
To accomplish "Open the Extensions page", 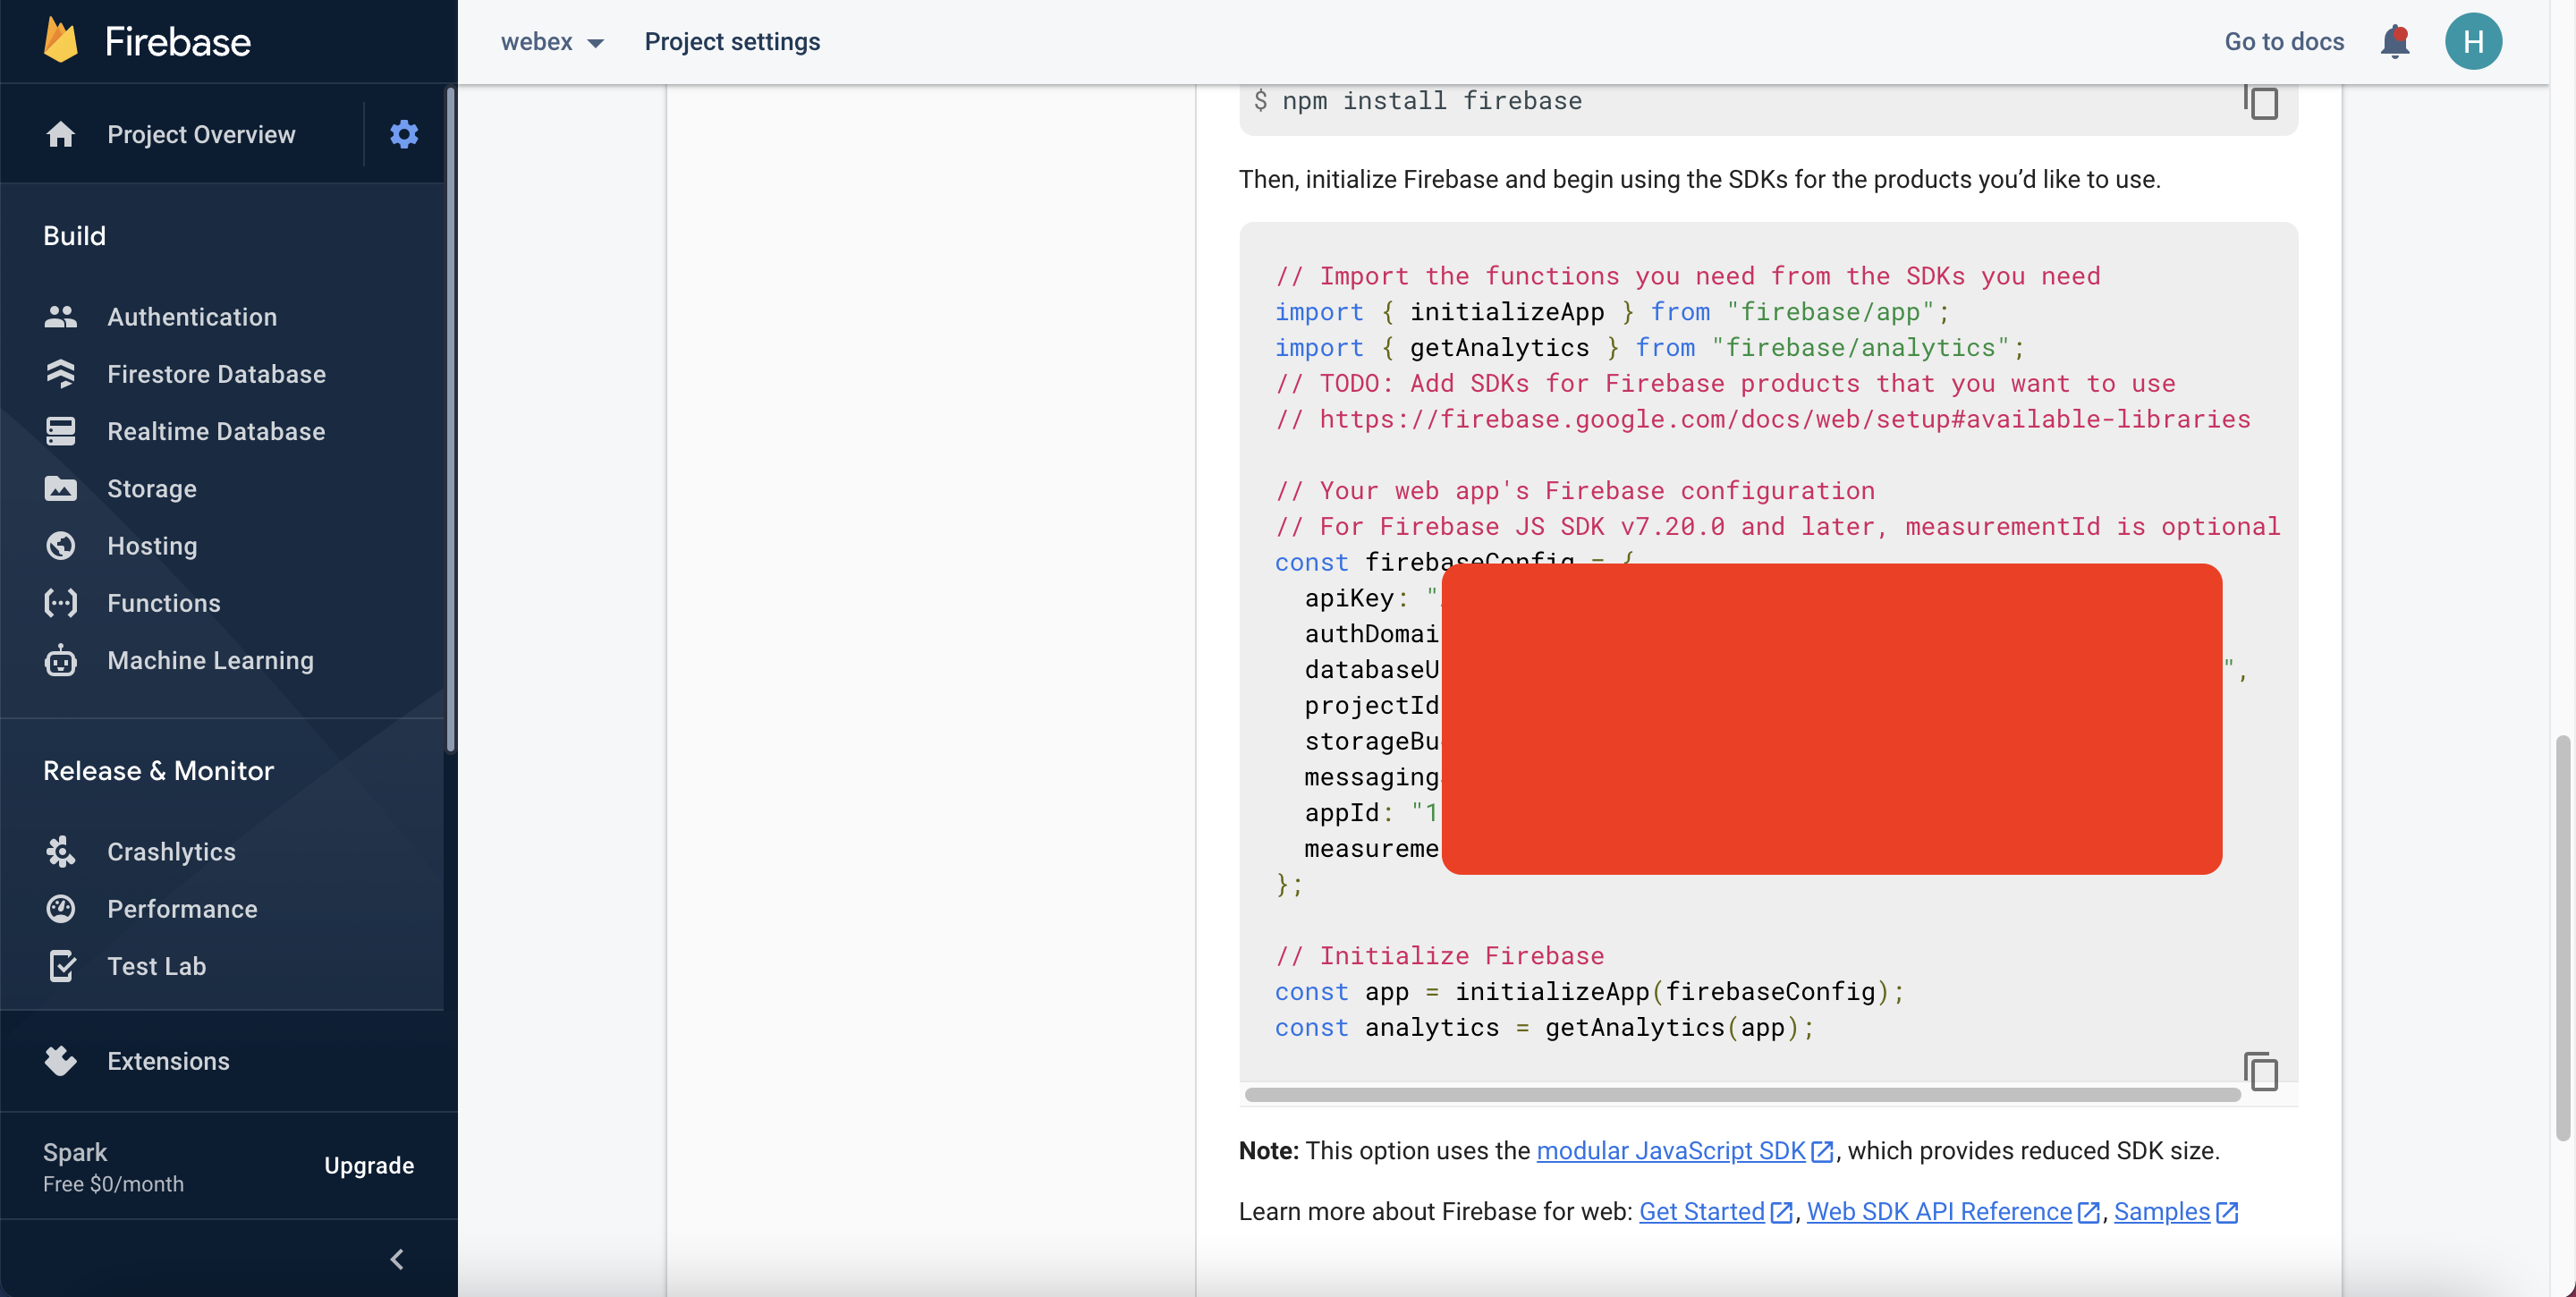I will coord(168,1061).
